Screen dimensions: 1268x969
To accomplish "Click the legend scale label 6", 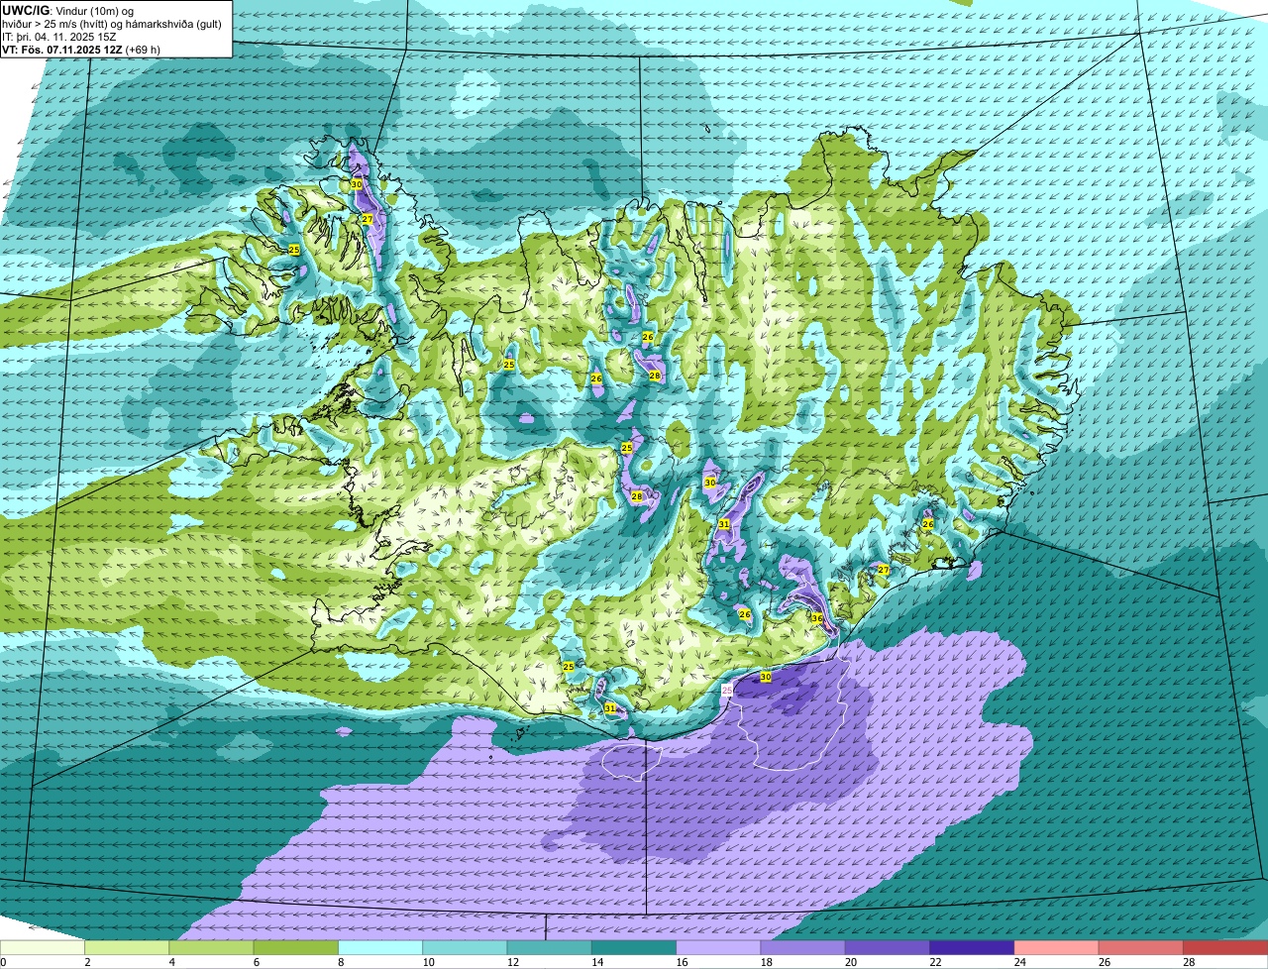I will coord(256,962).
